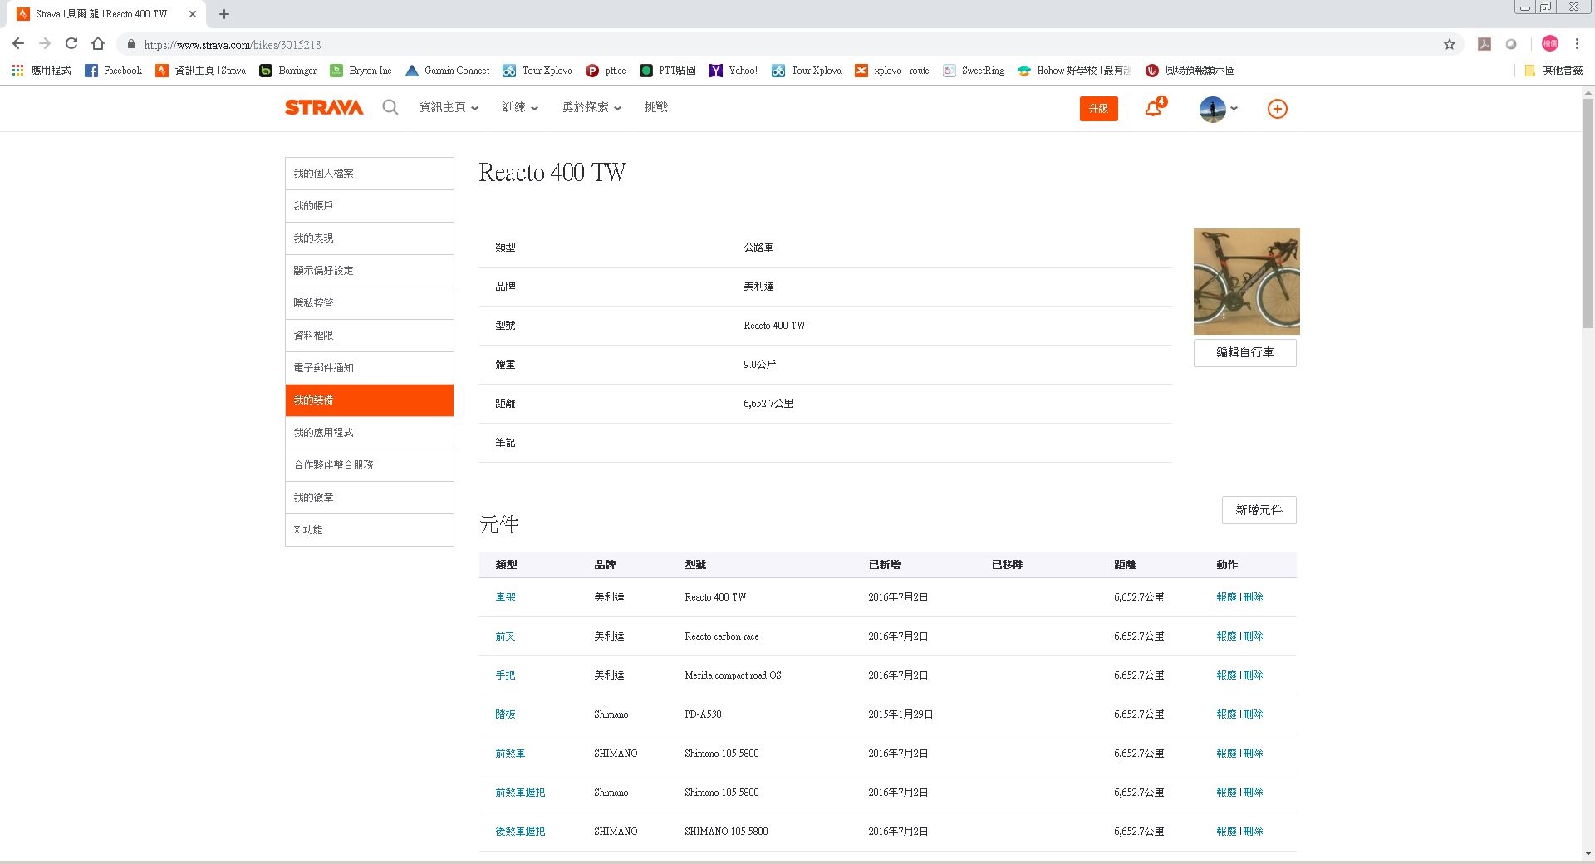Select 我的帳戶 in sidebar
Viewport: 1595px width, 864px height.
(370, 206)
